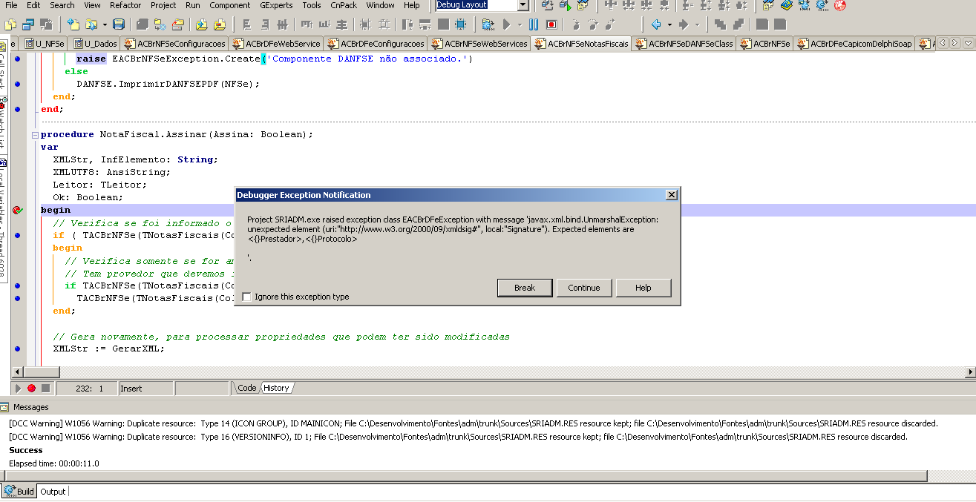976x502 pixels.
Task: Click the editor horizontal scrollbar left arrow
Action: (x=17, y=371)
